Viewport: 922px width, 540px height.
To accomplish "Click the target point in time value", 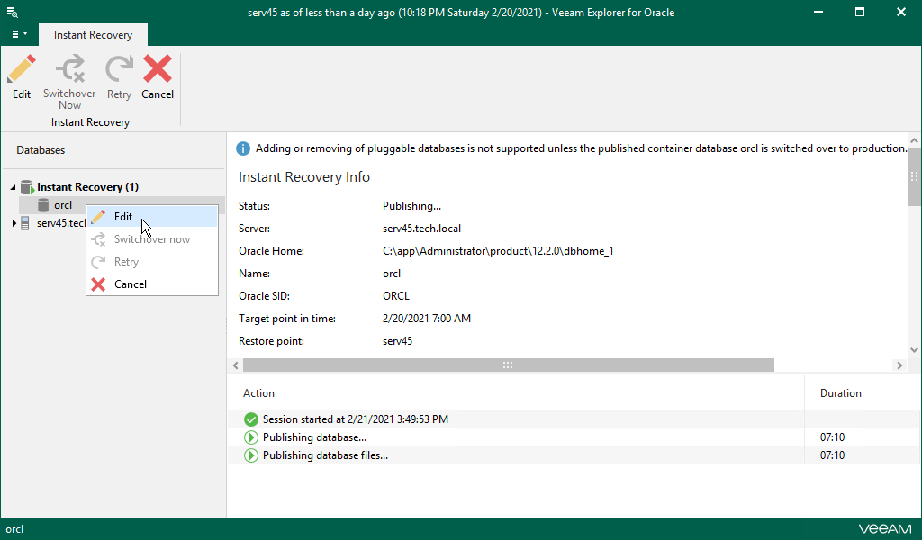I will pyautogui.click(x=426, y=319).
